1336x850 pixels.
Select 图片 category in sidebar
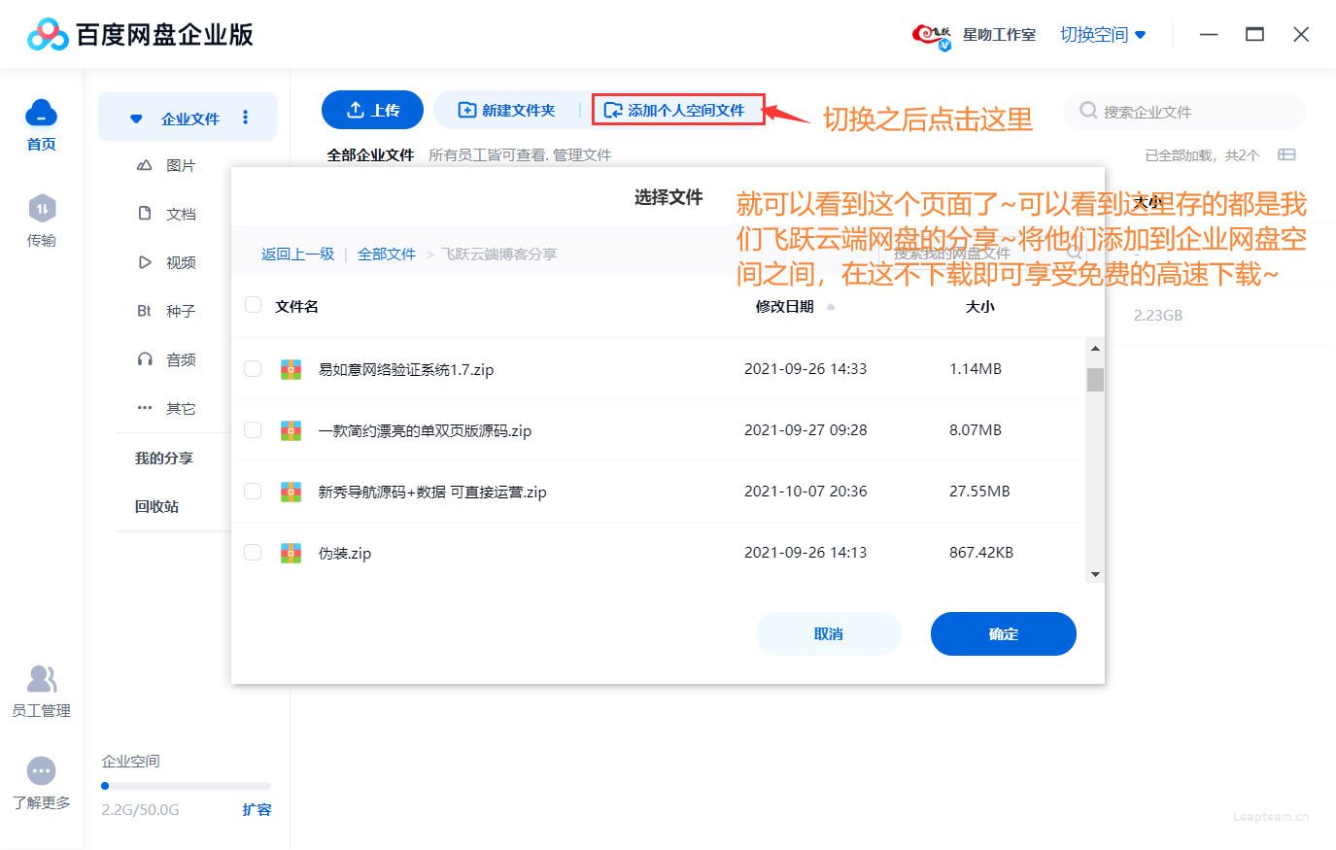click(181, 165)
